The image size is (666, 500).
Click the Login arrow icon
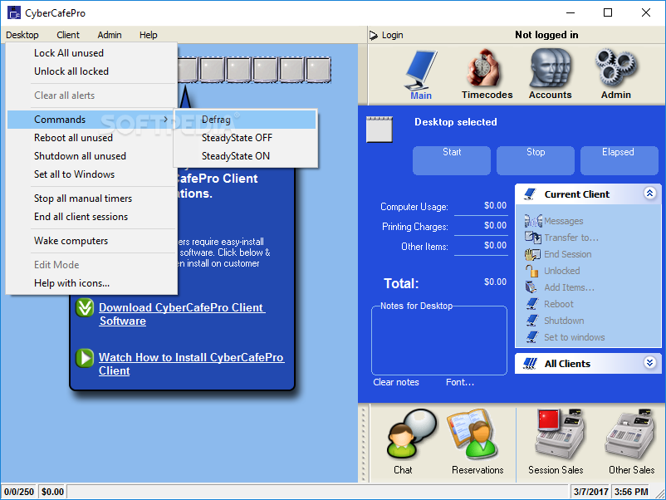[374, 35]
